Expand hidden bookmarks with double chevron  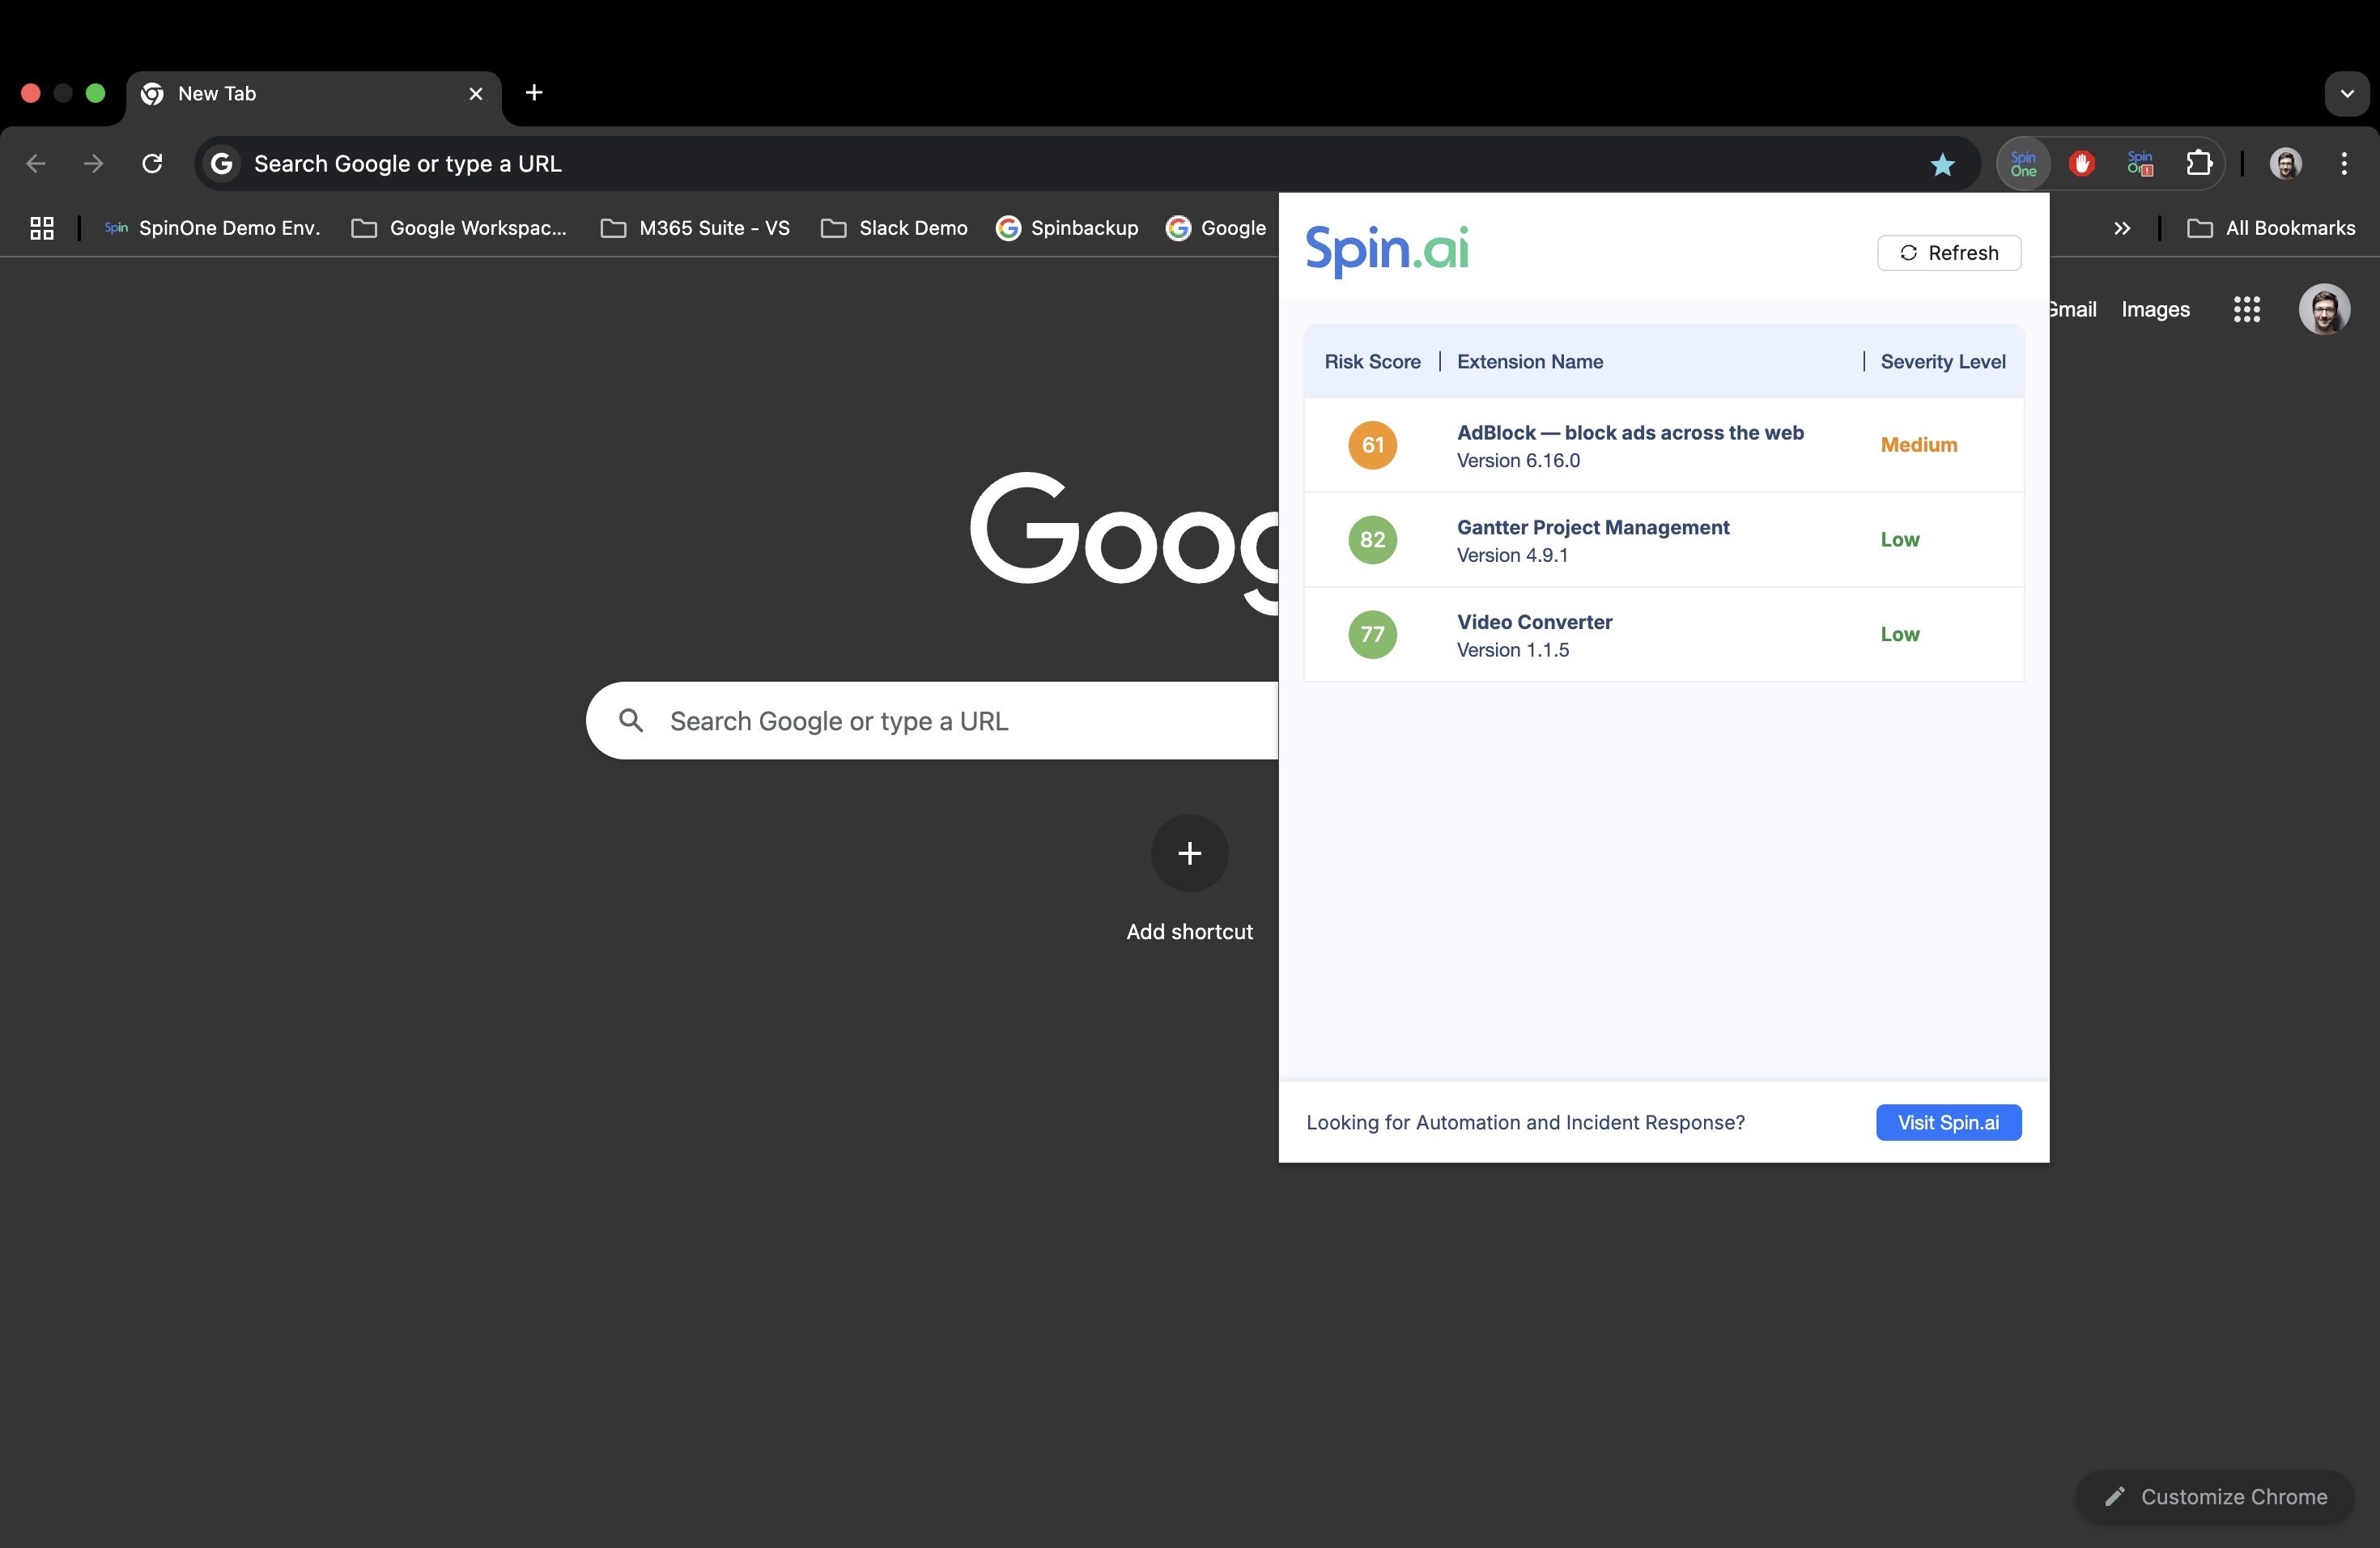coord(2122,228)
